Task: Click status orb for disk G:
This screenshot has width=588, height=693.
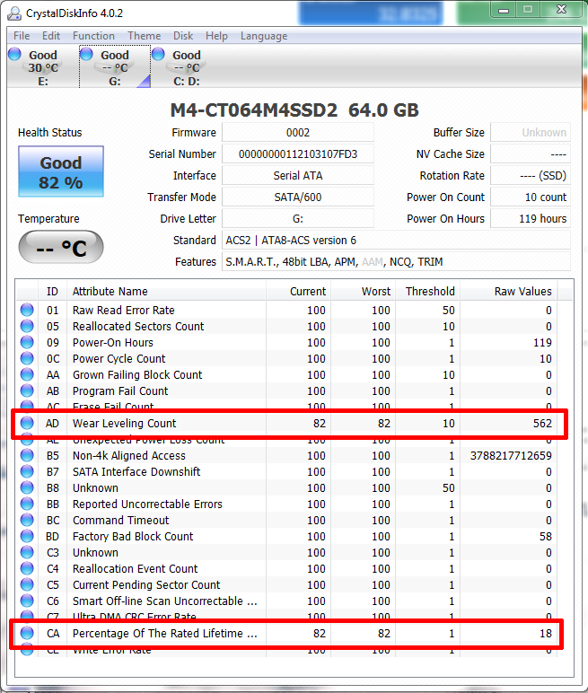Action: 86,54
